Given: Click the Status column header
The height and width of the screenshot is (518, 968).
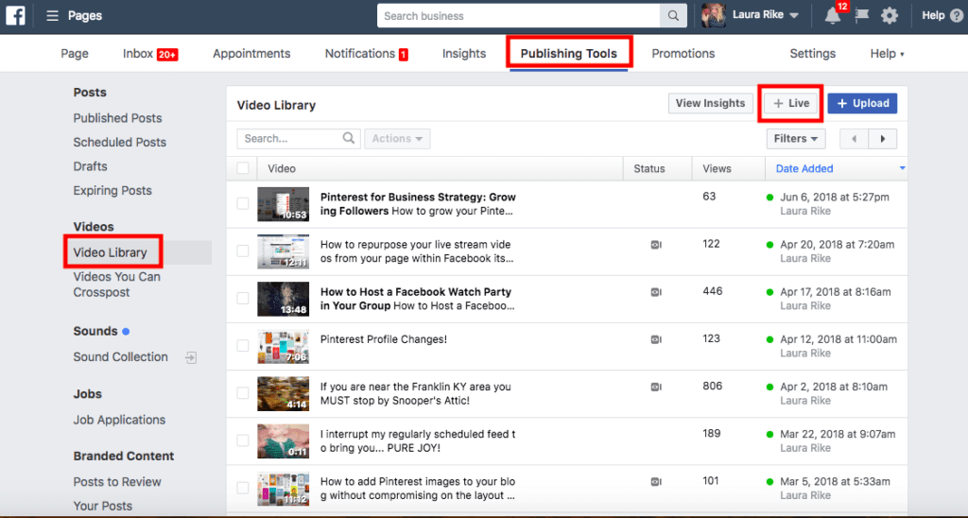Looking at the screenshot, I should pos(649,168).
